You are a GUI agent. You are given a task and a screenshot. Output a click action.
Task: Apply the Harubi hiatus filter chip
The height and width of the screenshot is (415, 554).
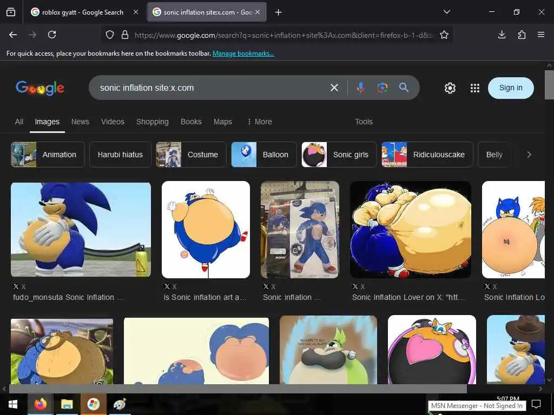click(120, 155)
